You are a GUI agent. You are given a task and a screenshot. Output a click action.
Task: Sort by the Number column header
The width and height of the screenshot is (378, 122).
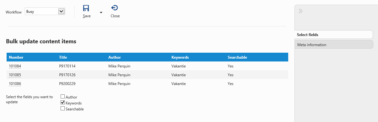tap(16, 57)
